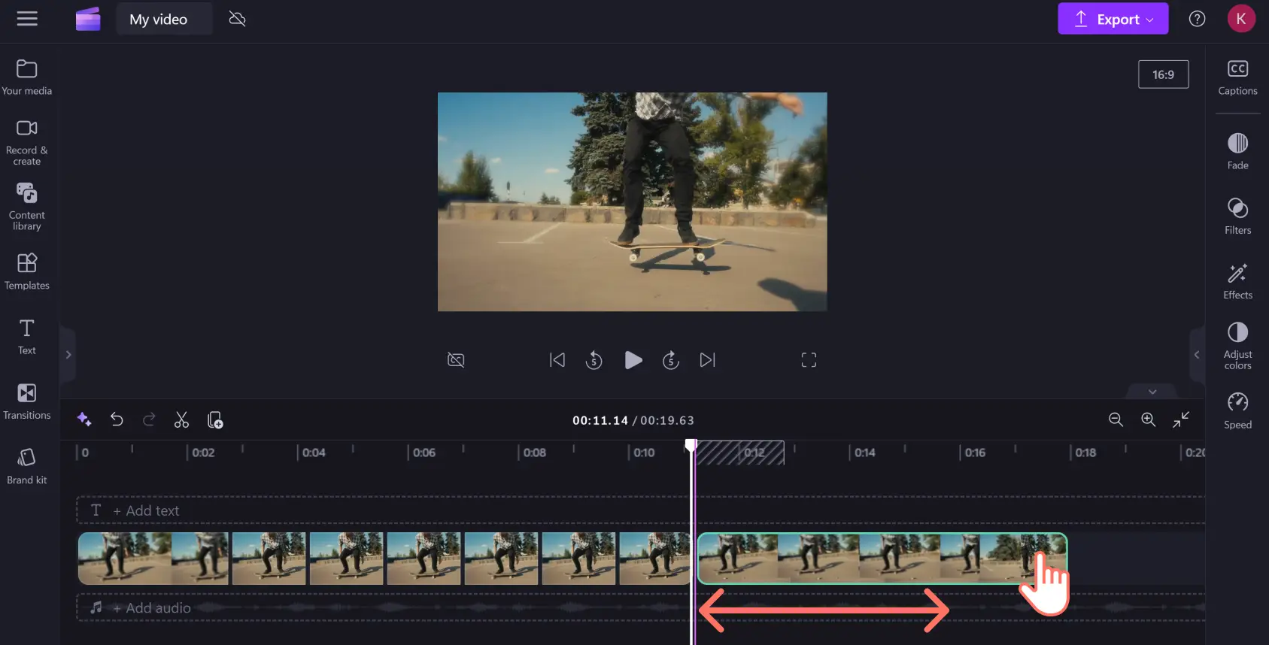Image resolution: width=1269 pixels, height=645 pixels.
Task: Open Adjust colors panel
Action: pos(1237,346)
